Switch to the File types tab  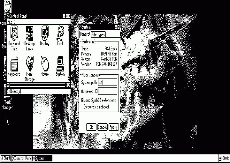[98, 34]
